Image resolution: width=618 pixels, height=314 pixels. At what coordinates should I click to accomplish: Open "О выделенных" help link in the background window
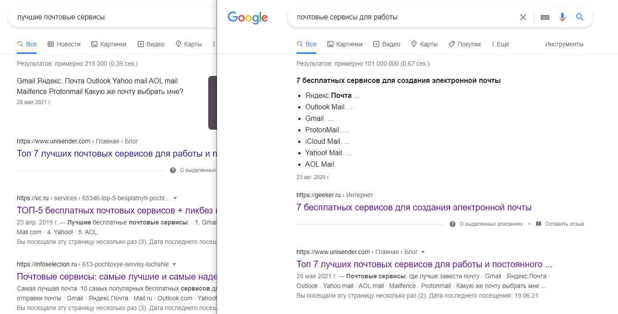coord(193,170)
